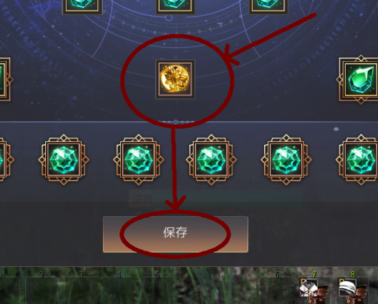Click the small grey dot below the divider line
378x304 pixels.
point(336,129)
